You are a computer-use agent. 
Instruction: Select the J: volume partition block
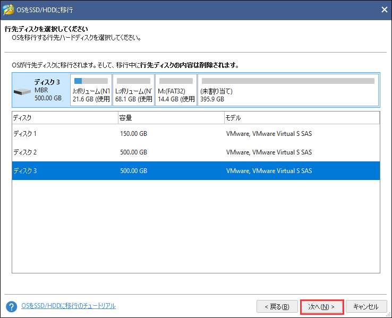click(91, 90)
